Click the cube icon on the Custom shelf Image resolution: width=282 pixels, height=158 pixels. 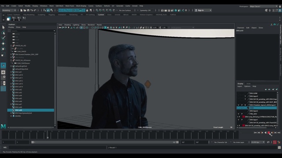8,18
